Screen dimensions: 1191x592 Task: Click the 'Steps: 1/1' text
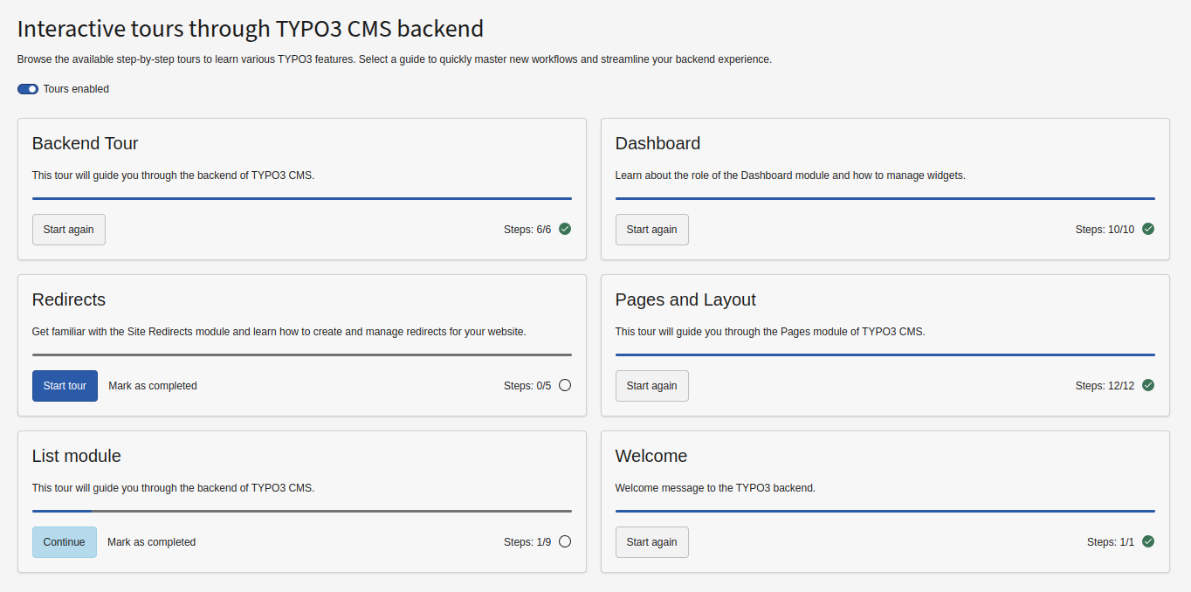point(1111,542)
